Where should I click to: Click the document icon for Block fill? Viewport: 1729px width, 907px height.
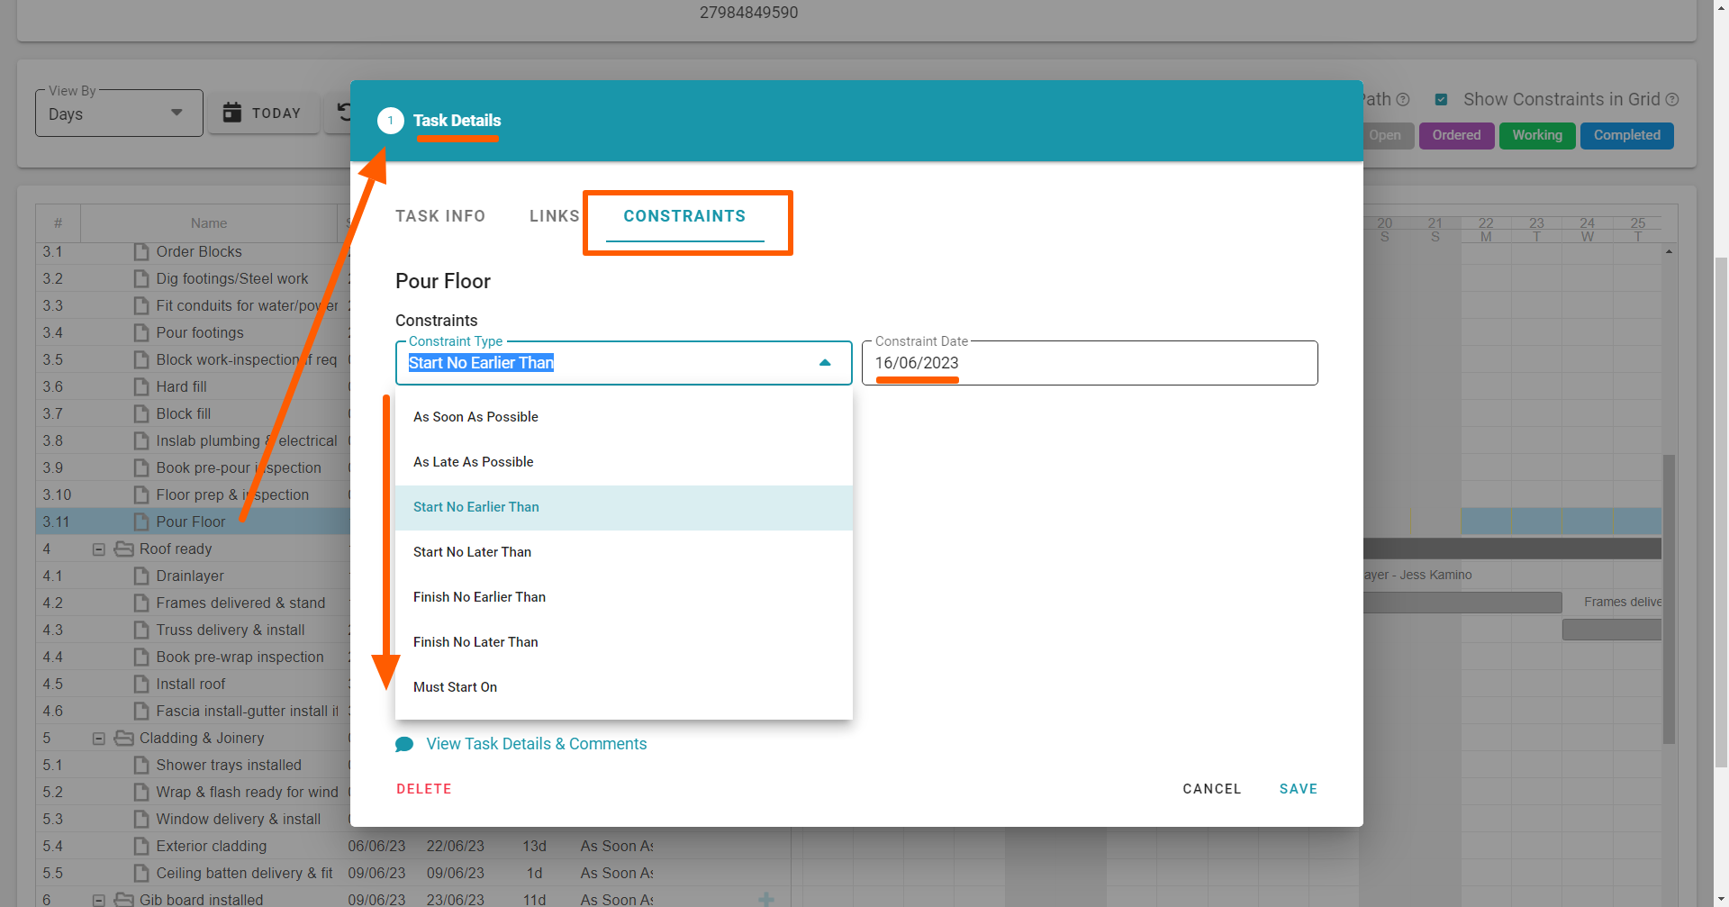pos(141,414)
